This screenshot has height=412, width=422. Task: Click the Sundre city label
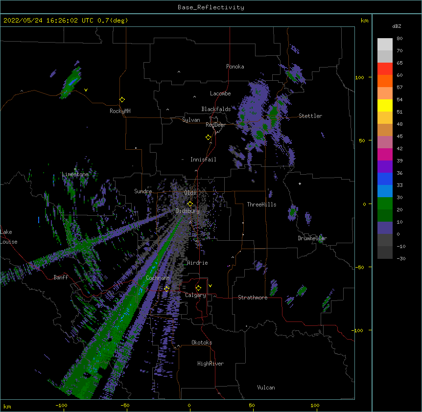(143, 191)
